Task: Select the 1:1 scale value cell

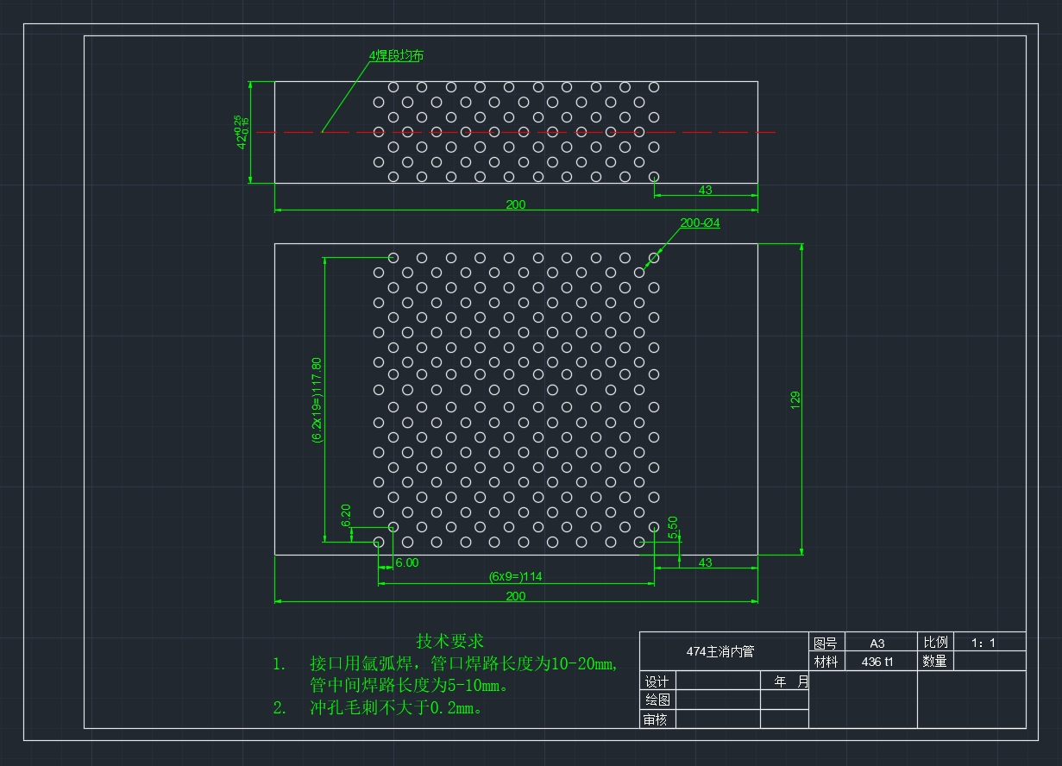Action: pyautogui.click(x=983, y=643)
